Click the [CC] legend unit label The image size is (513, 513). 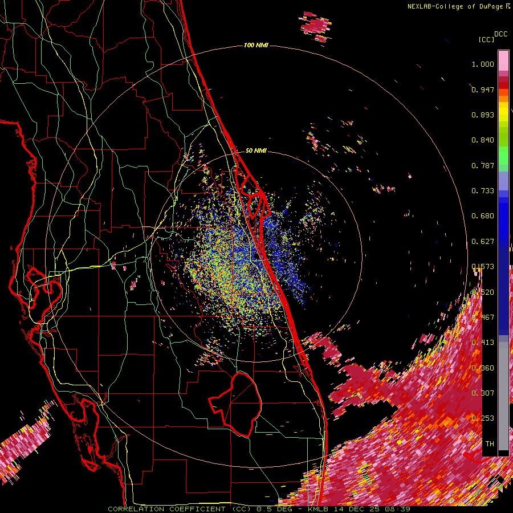pyautogui.click(x=486, y=39)
